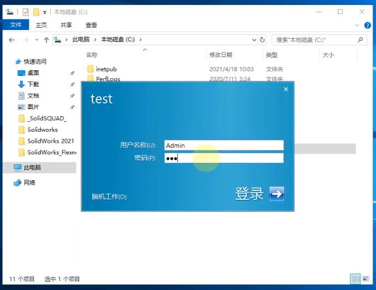The image size is (376, 290).
Task: Click 本地磁盘 (C:) breadcrumb segment
Action: point(118,40)
